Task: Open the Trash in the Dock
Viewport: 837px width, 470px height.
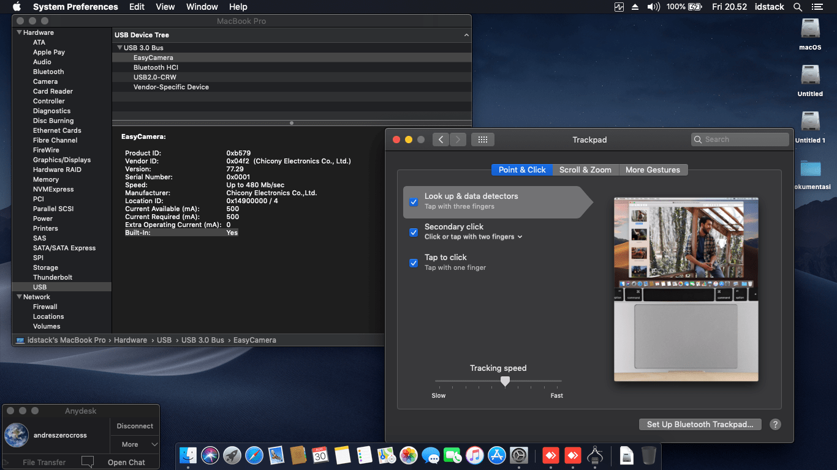Action: pyautogui.click(x=649, y=455)
